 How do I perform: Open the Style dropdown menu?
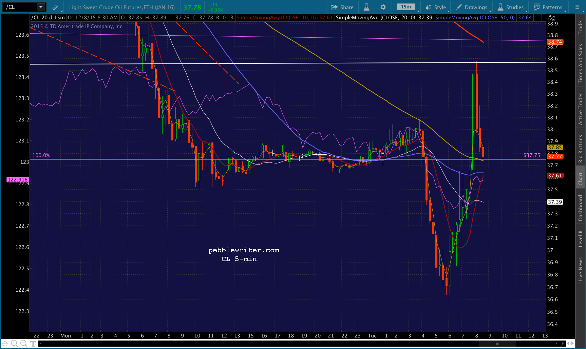436,7
